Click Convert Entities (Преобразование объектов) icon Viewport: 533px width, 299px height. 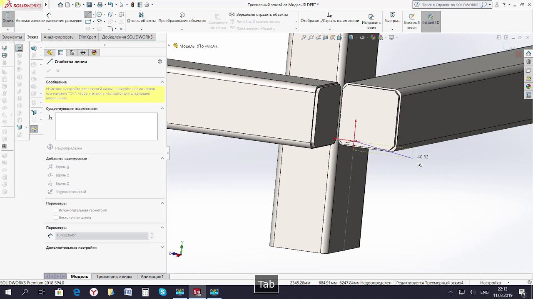[x=182, y=15]
